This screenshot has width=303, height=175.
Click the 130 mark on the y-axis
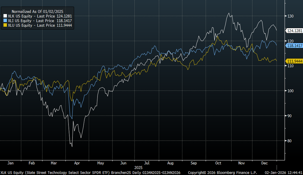pyautogui.click(x=291, y=16)
